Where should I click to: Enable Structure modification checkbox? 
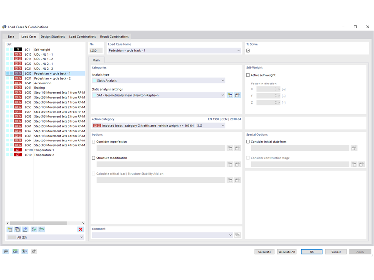(x=93, y=158)
